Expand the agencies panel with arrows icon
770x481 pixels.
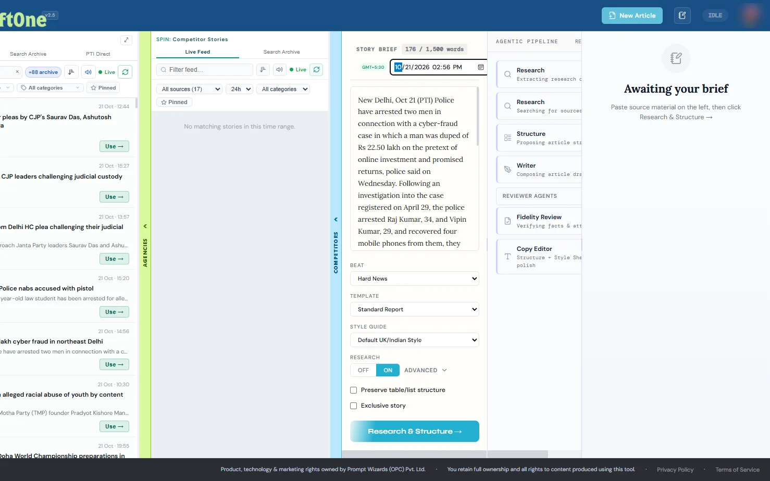(x=126, y=40)
